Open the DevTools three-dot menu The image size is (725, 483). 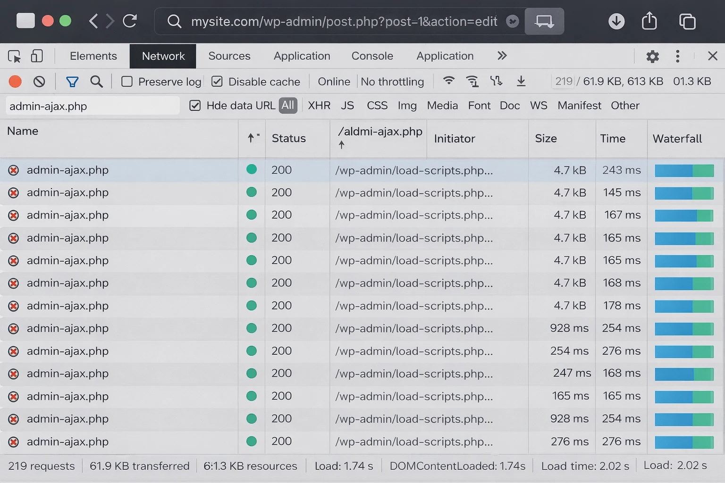677,56
